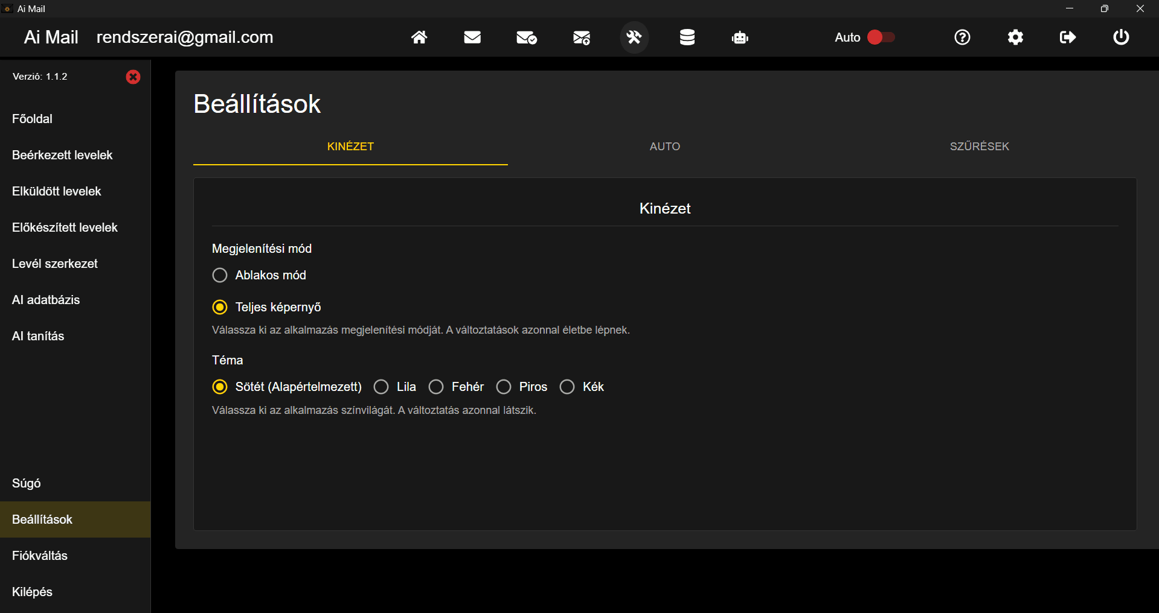Open the inbox envelope icon
The image size is (1159, 613).
[472, 37]
